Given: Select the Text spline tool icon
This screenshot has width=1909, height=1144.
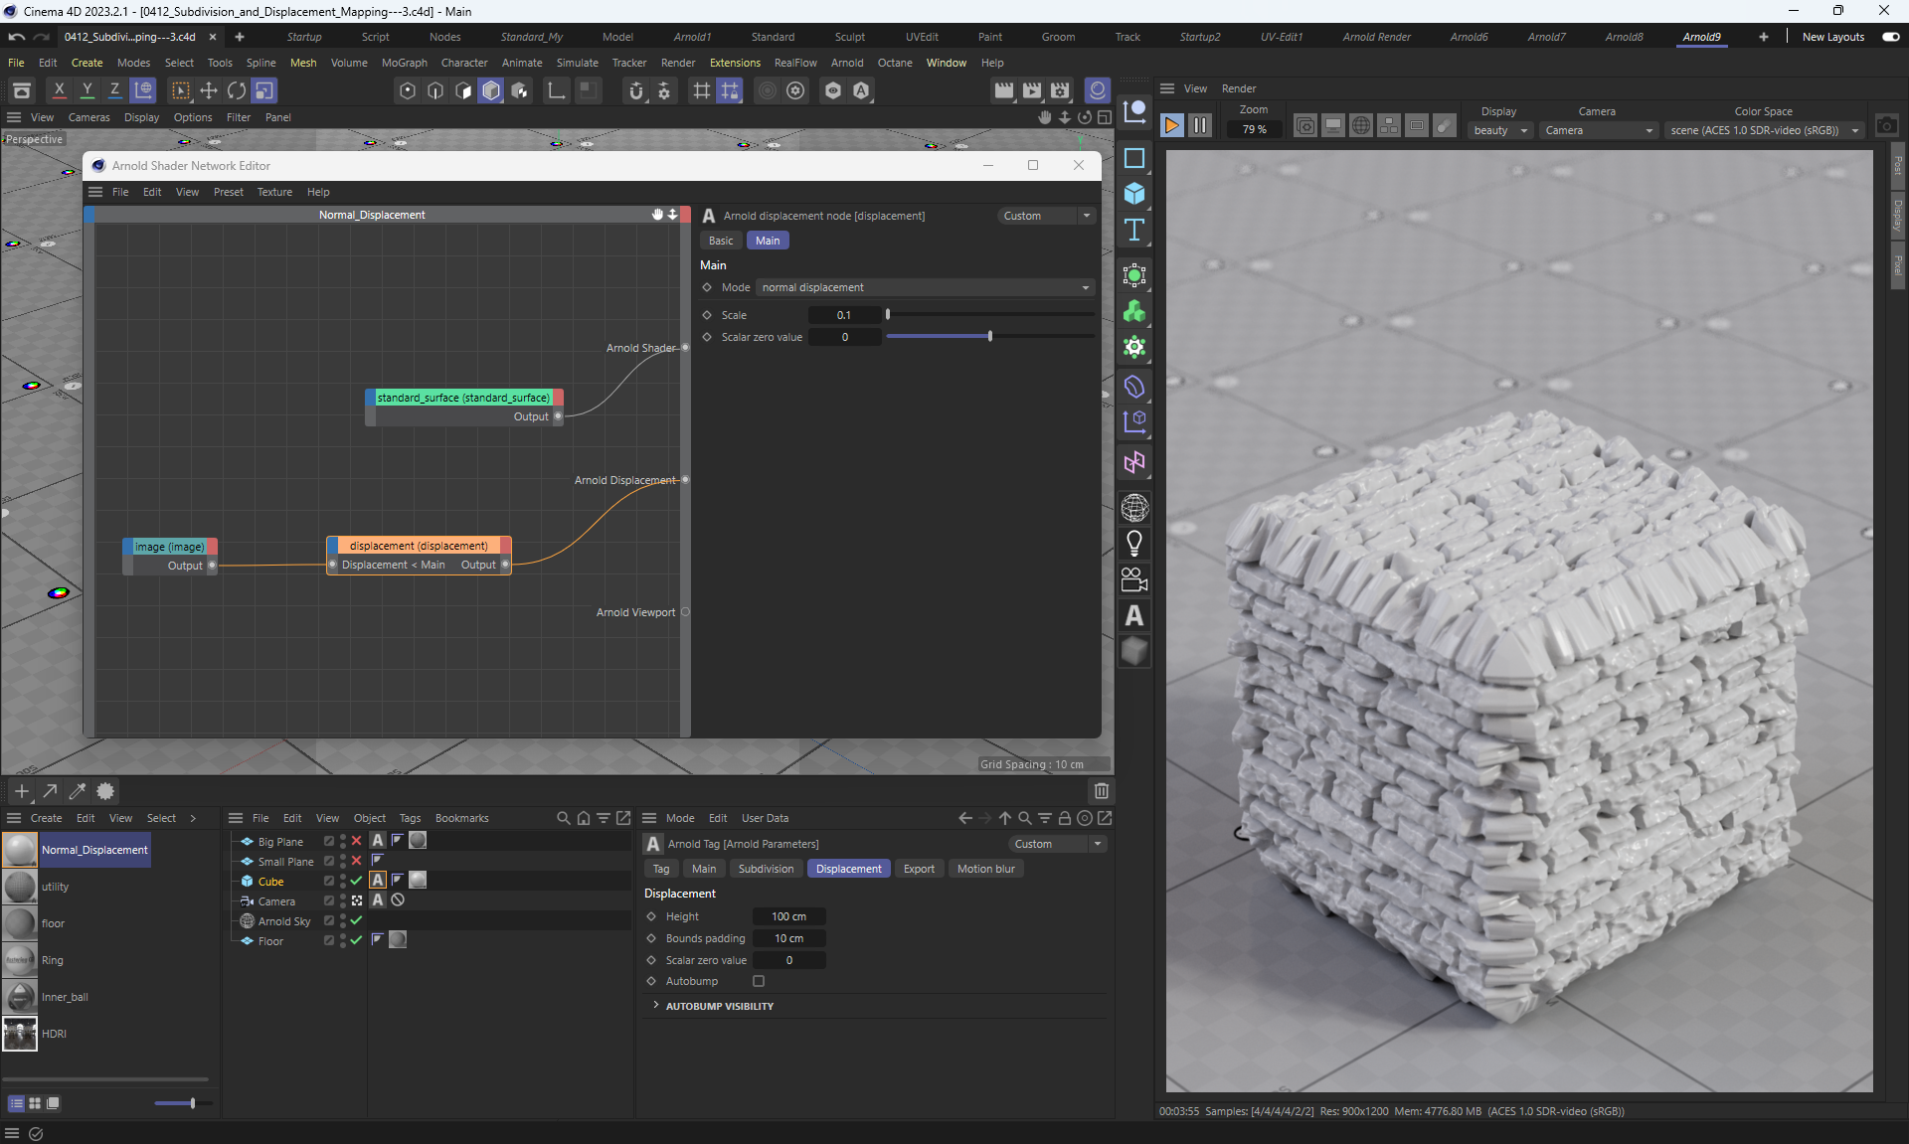Looking at the screenshot, I should pyautogui.click(x=1134, y=231).
